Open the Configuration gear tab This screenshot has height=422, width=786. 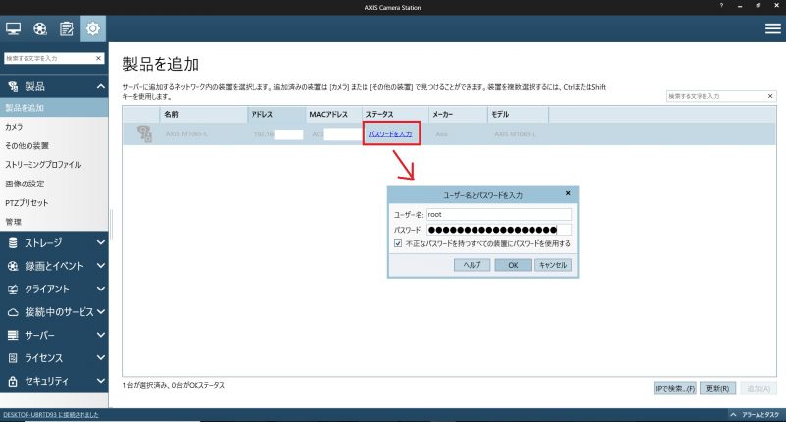click(92, 28)
